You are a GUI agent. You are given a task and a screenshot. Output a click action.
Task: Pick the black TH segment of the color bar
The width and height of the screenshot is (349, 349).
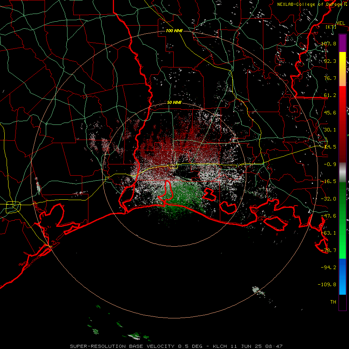click(342, 302)
